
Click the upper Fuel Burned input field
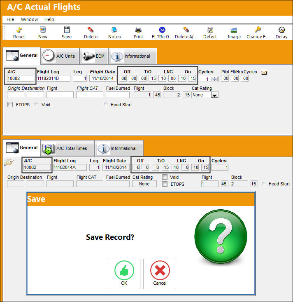(x=118, y=95)
